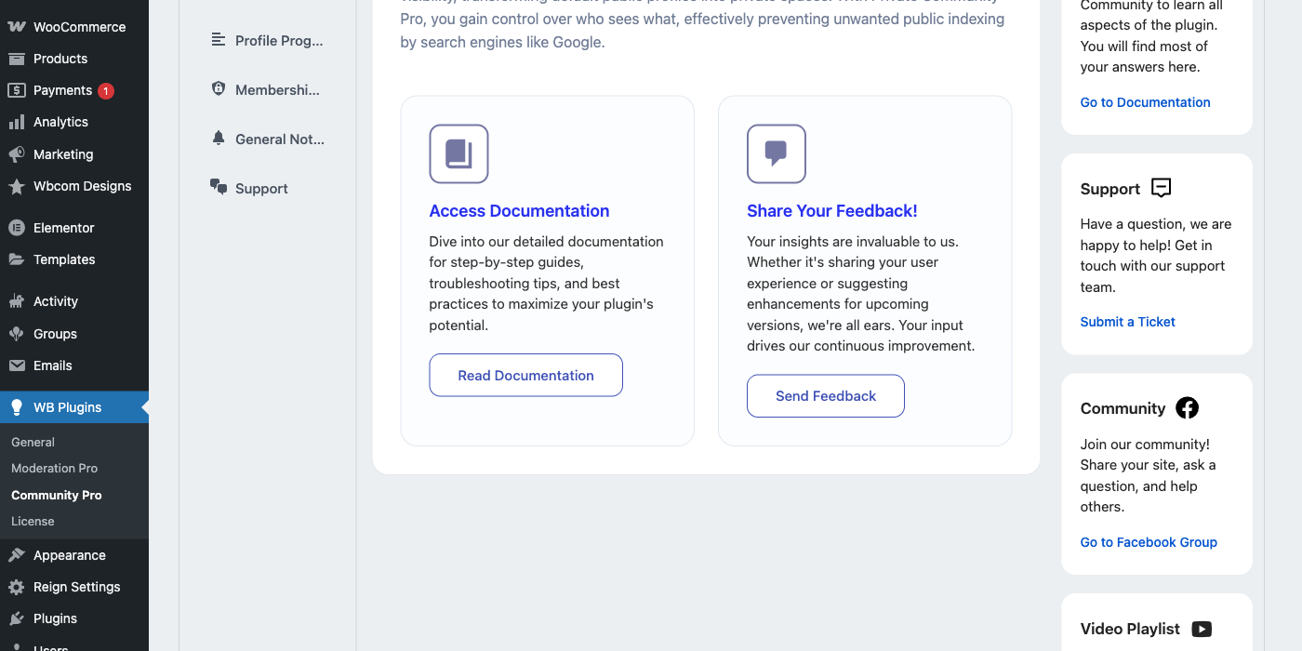Open the Community Pro settings page

[x=56, y=495]
